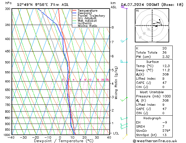Viewport: 186px width, 143px height.
Task: Click the 500 hPa pressure axis label
Action: tap(8, 62)
